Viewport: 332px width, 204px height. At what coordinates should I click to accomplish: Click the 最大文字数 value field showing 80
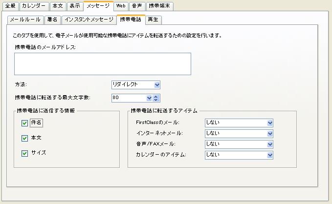129,98
